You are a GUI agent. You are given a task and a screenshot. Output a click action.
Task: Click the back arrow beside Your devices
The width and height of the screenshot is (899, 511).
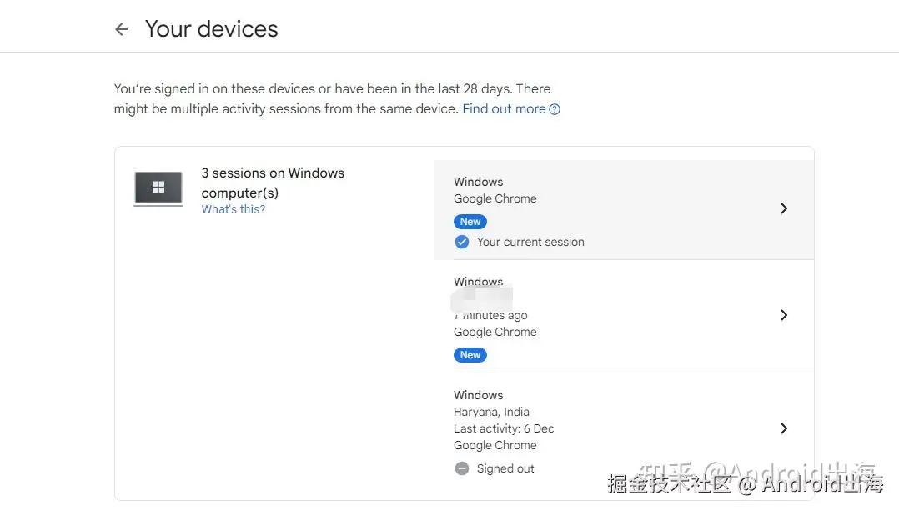[x=122, y=29]
